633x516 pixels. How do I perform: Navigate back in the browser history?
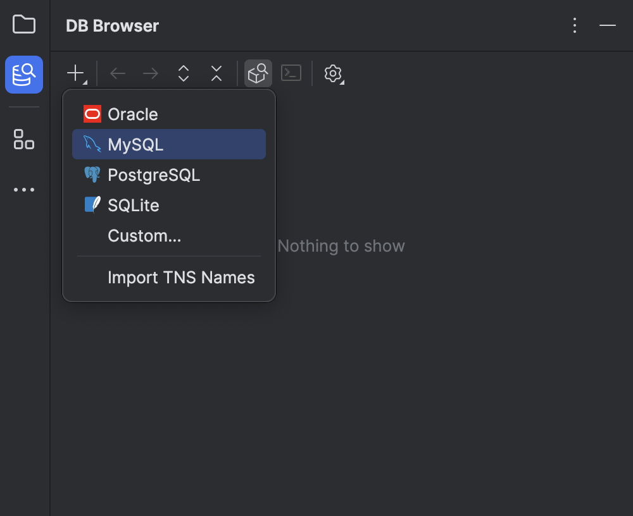pos(118,73)
